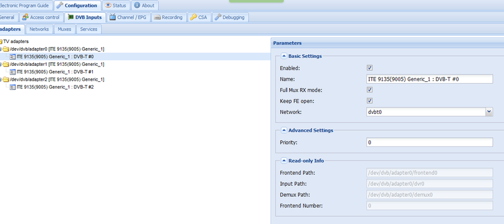Viewport: 504px width, 224px height.
Task: Select the TV adapters root node
Action: 15,41
